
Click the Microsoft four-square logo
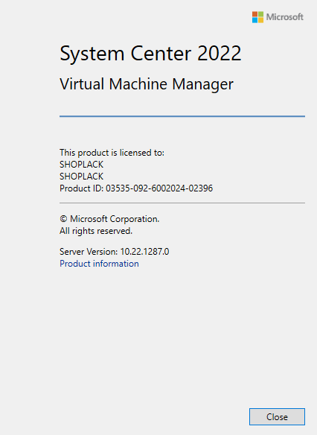coord(257,17)
